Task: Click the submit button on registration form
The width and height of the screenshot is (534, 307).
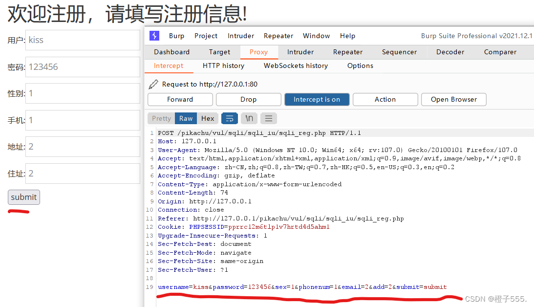Action: click(24, 197)
